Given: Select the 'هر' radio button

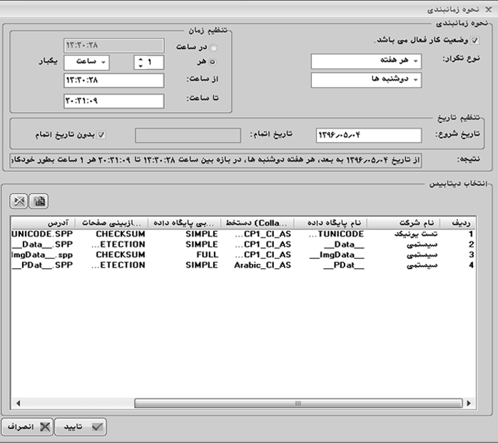Looking at the screenshot, I should click(x=213, y=62).
